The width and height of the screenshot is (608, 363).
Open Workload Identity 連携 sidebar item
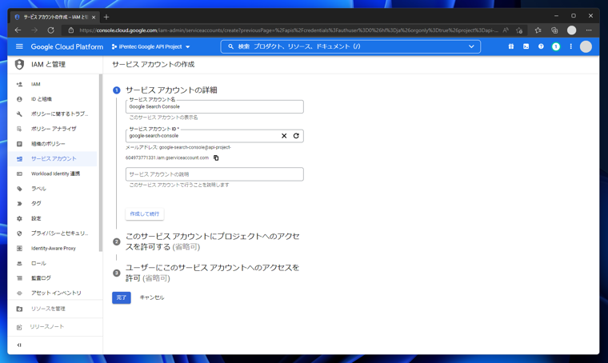coord(53,174)
